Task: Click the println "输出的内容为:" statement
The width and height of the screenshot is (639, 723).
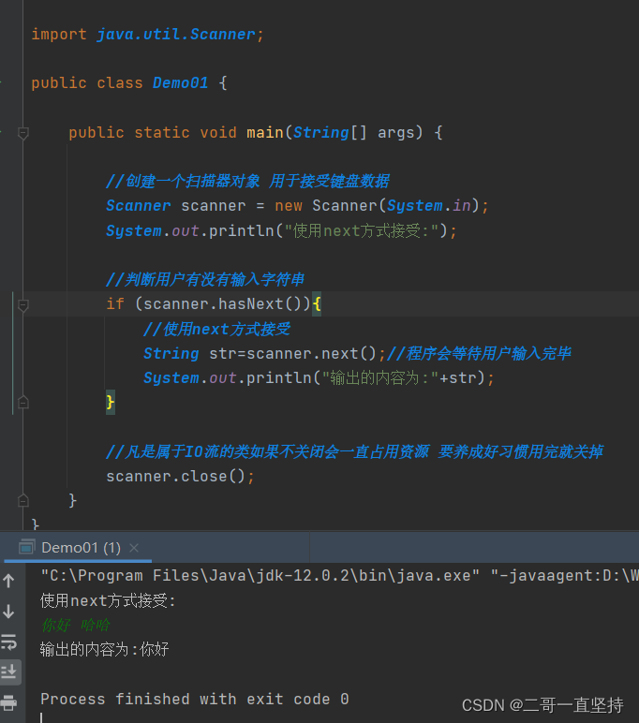Action: pyautogui.click(x=319, y=378)
